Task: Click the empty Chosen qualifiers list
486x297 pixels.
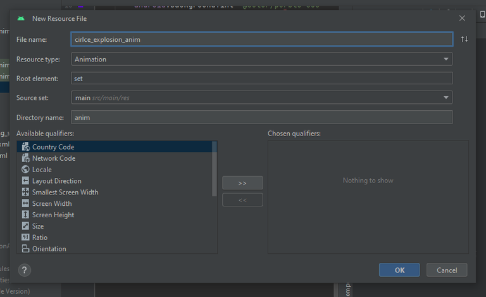Action: point(368,197)
